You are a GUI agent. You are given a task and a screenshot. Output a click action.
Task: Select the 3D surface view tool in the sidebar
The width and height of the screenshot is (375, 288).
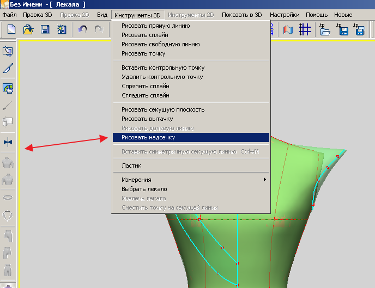8,51
